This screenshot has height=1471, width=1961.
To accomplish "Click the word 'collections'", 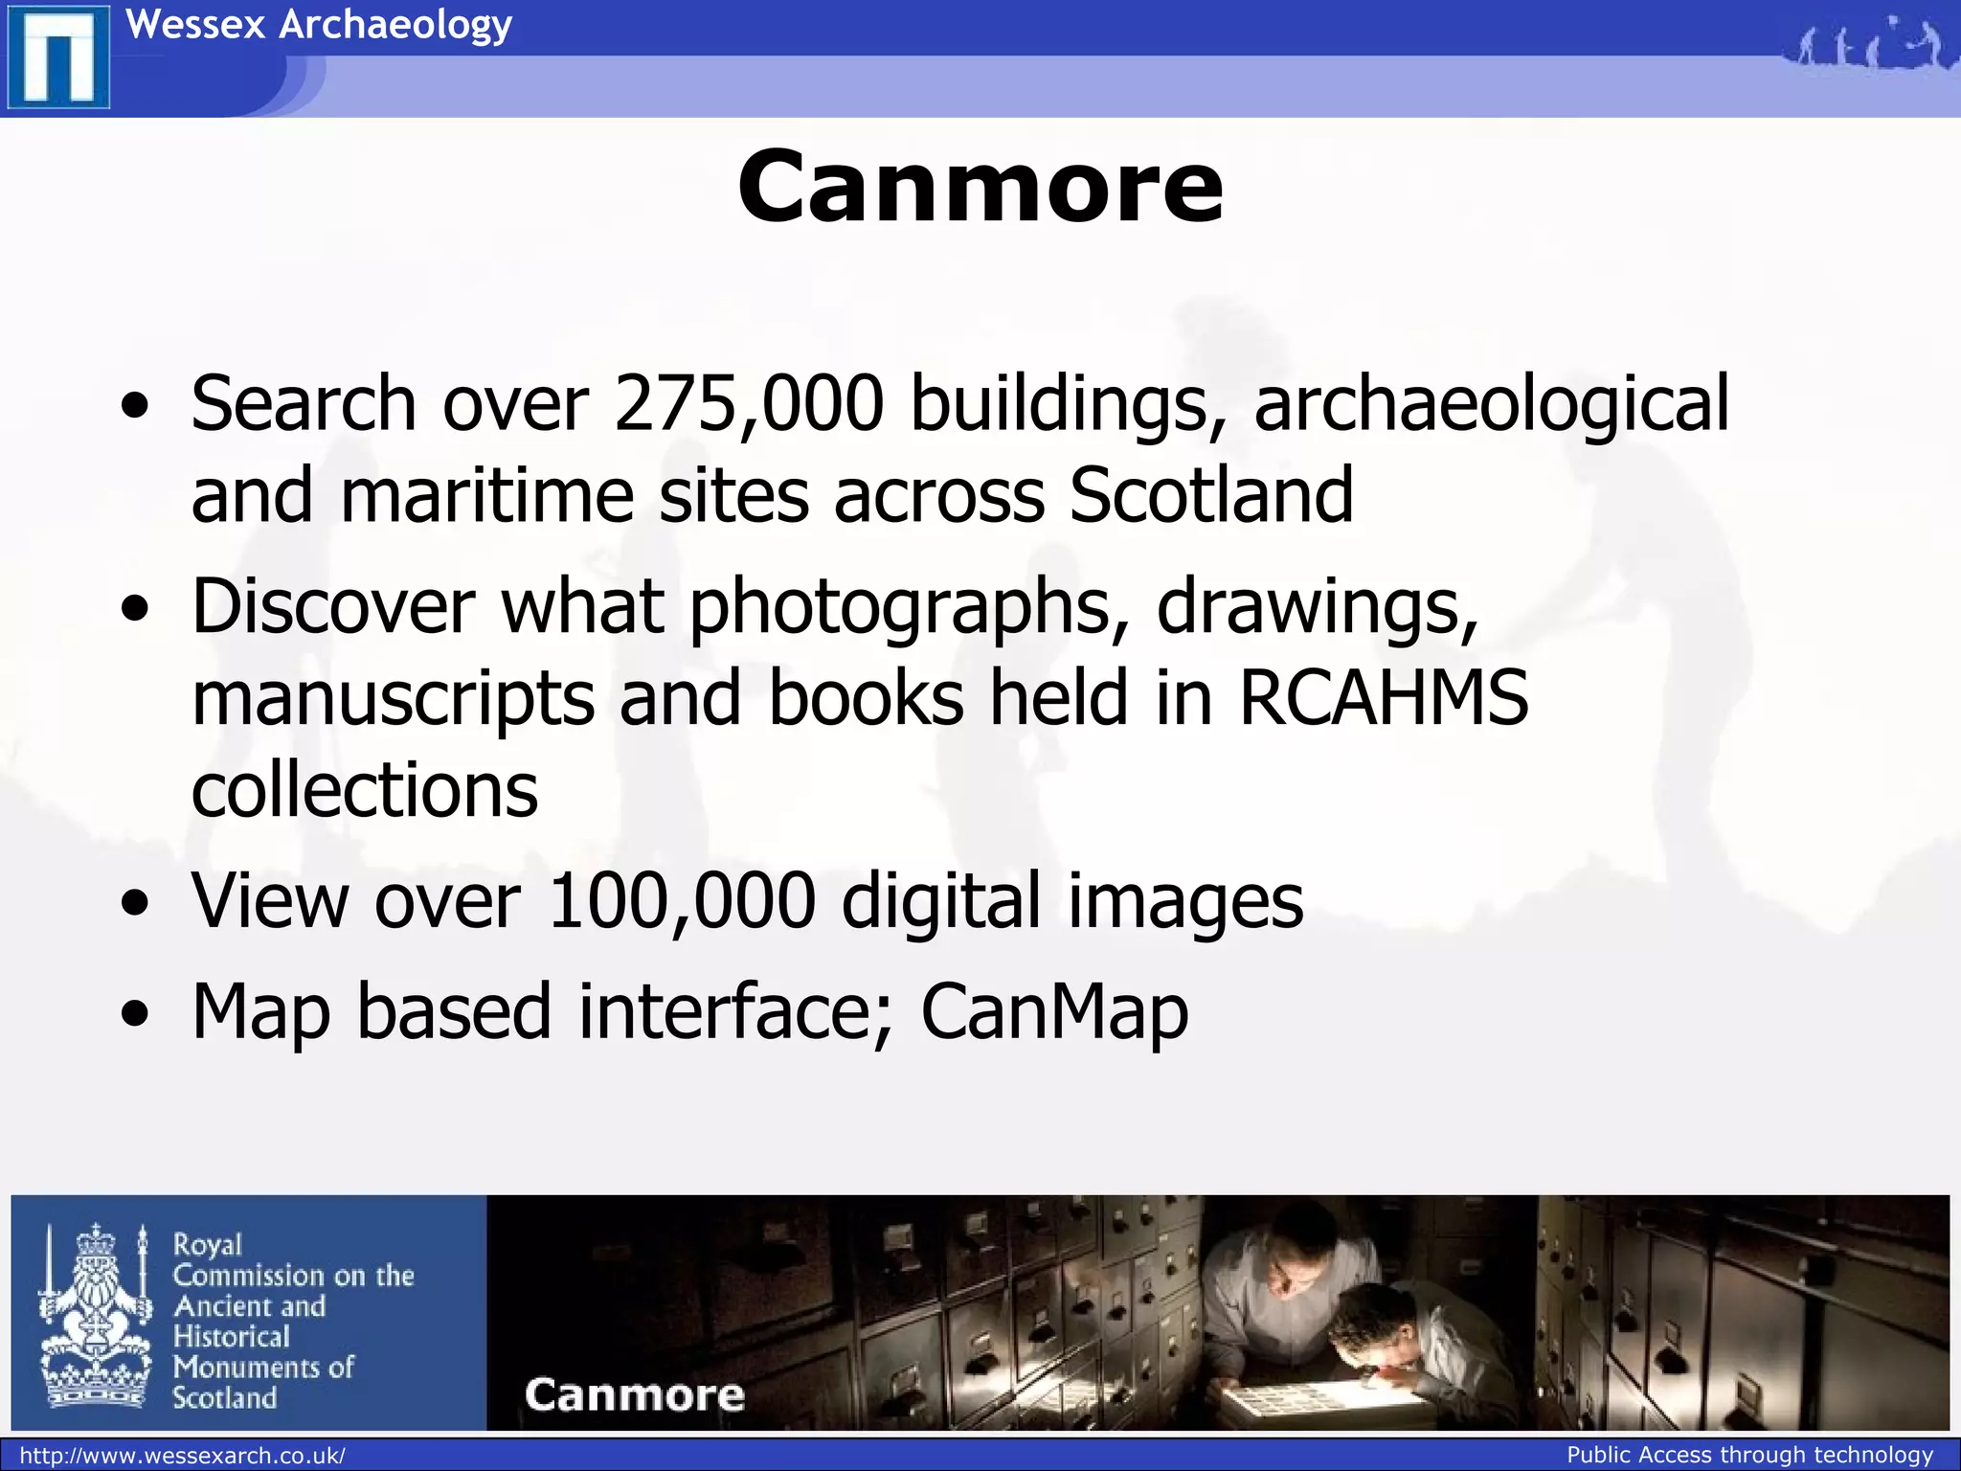I will point(365,790).
